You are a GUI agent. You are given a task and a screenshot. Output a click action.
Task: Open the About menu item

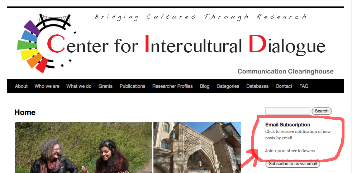(x=21, y=86)
